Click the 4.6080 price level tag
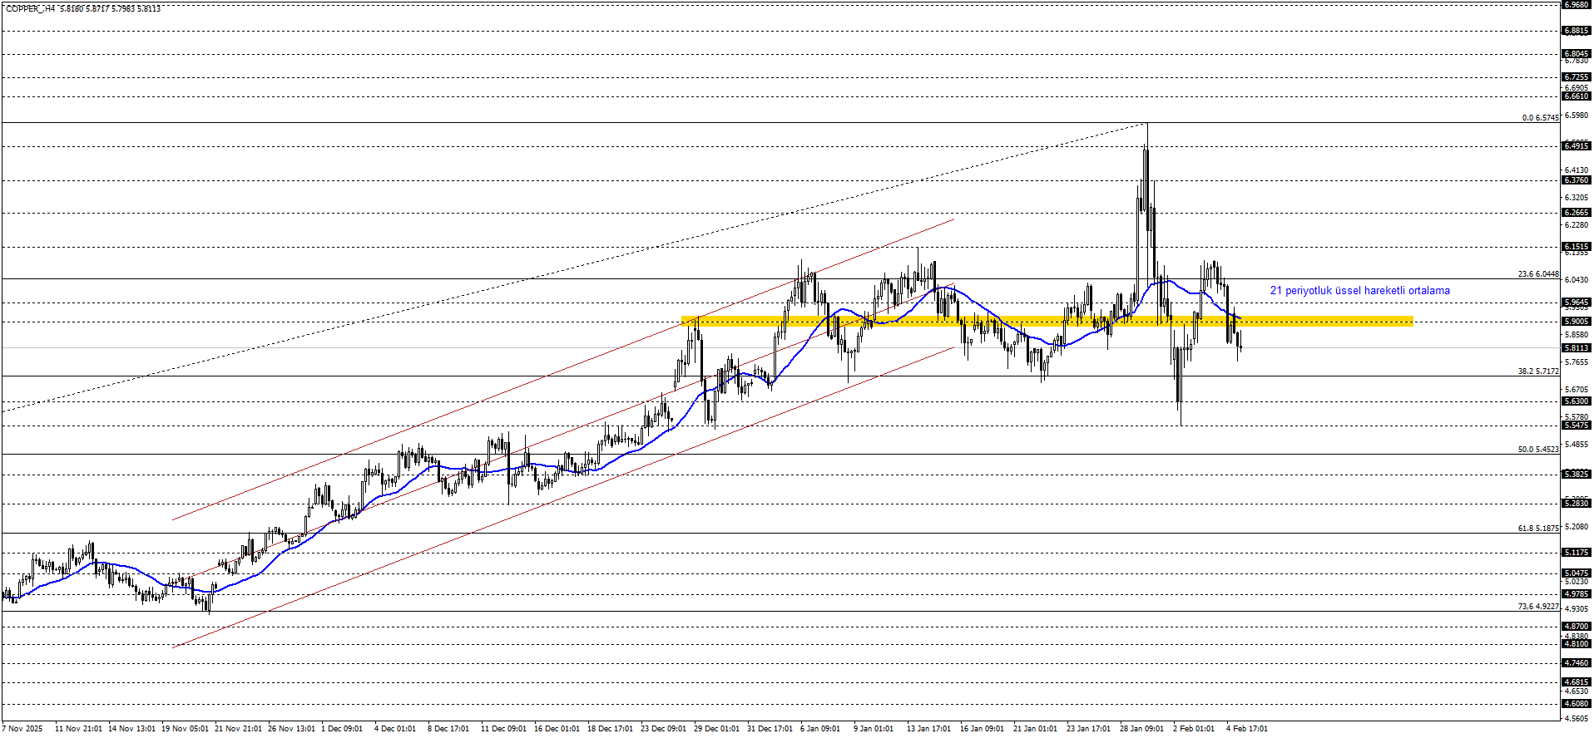 [1577, 704]
